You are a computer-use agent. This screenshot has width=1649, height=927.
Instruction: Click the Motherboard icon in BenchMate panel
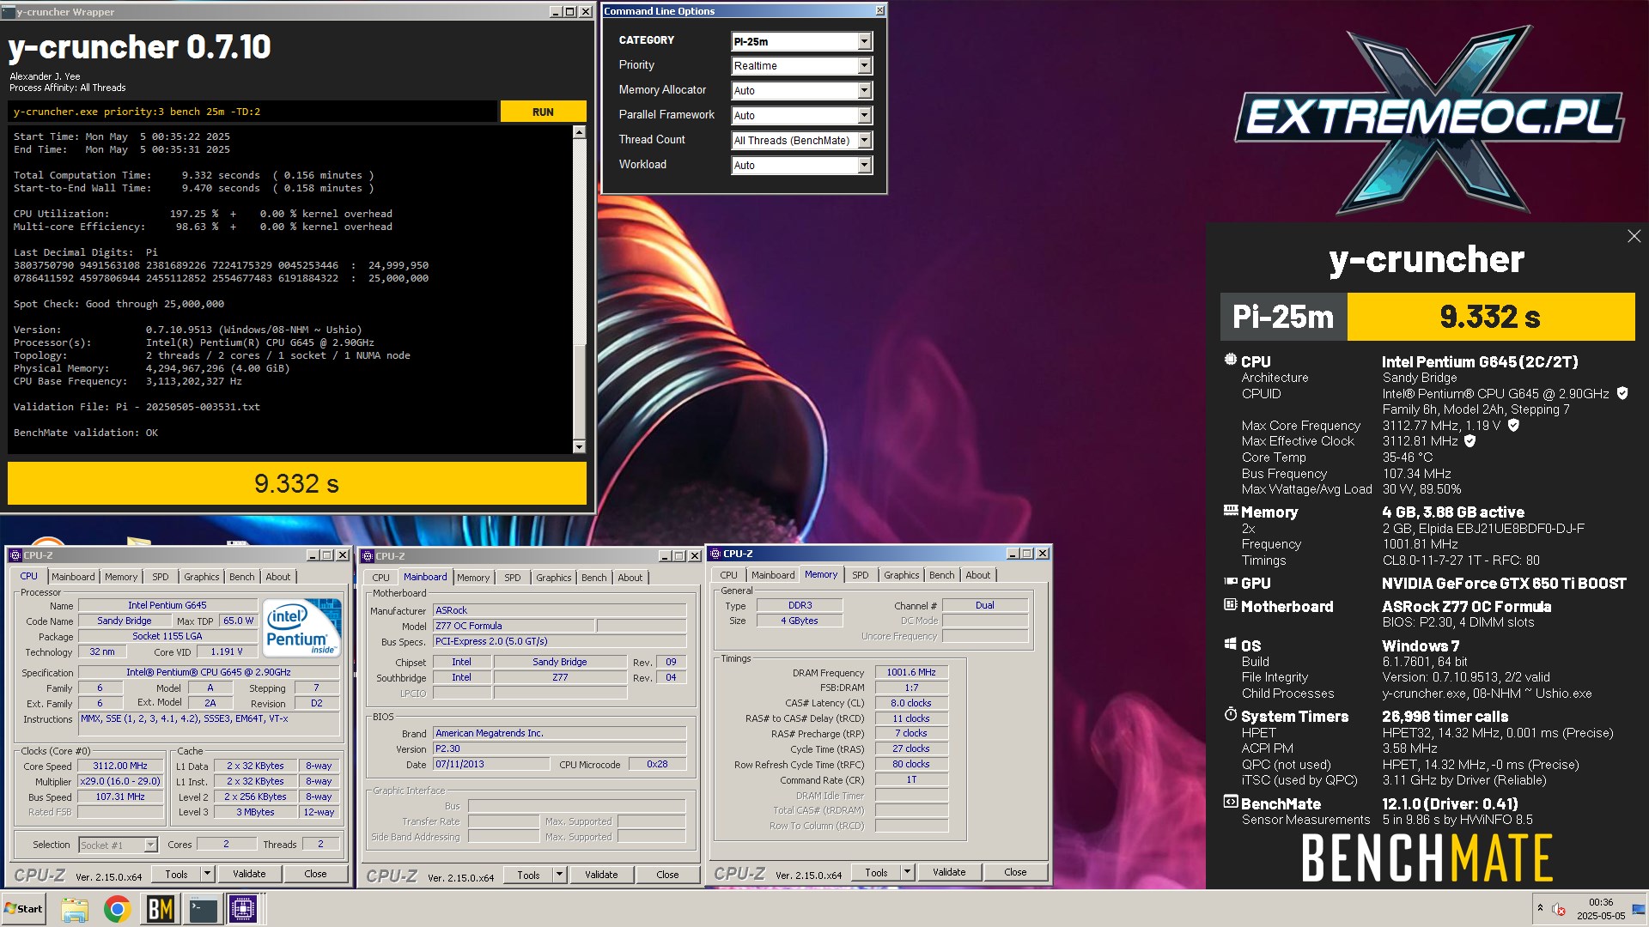click(x=1231, y=605)
